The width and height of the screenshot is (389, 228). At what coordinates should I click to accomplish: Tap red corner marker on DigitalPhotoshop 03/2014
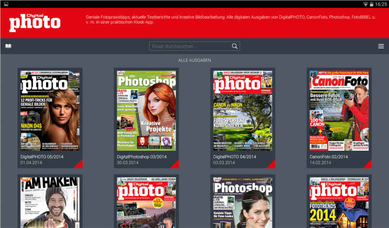[176, 165]
